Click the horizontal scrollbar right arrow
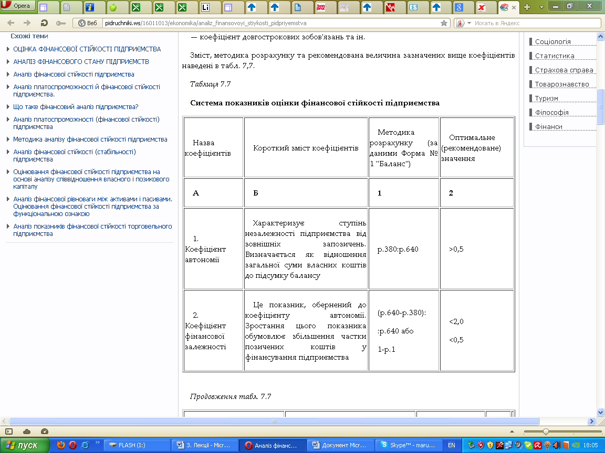 pos(591,421)
